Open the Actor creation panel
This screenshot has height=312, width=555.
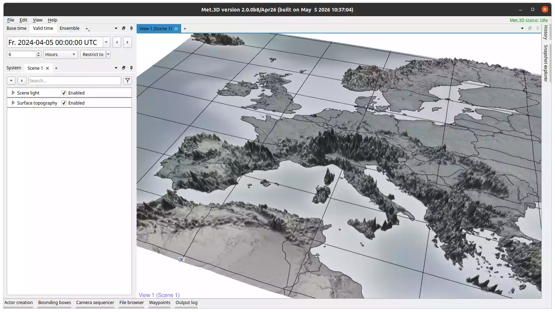click(x=19, y=303)
